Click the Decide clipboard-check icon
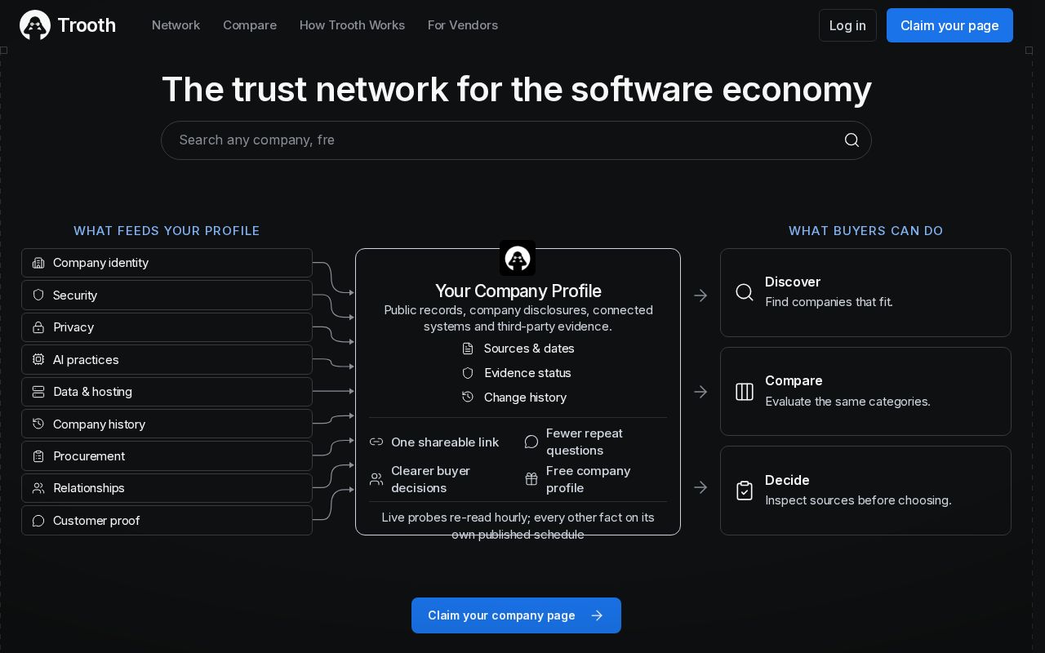 point(745,491)
